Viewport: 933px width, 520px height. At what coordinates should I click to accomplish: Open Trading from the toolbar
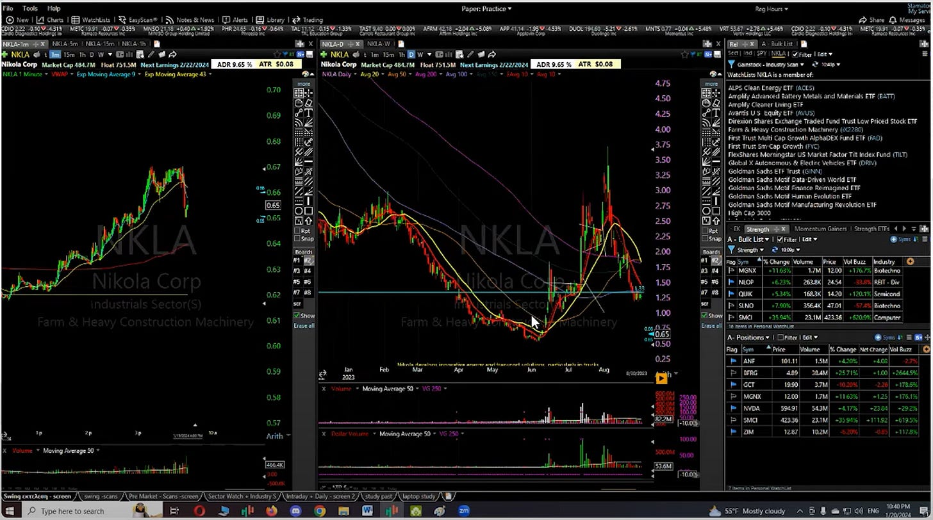pos(308,20)
